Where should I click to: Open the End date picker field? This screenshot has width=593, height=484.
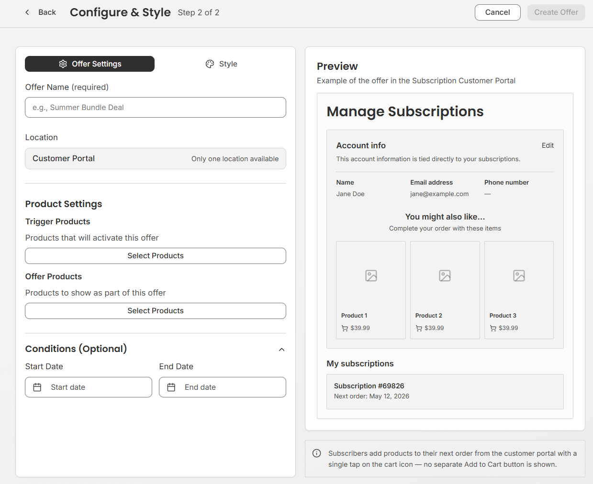click(x=223, y=387)
